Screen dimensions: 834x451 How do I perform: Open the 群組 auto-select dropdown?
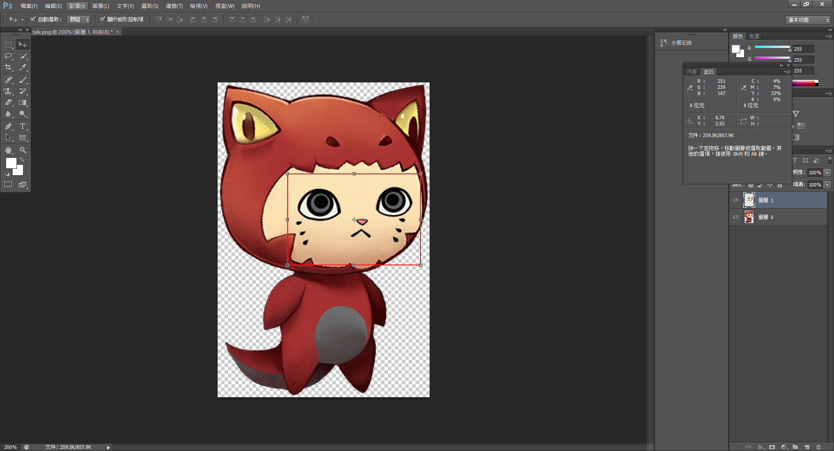tap(79, 20)
